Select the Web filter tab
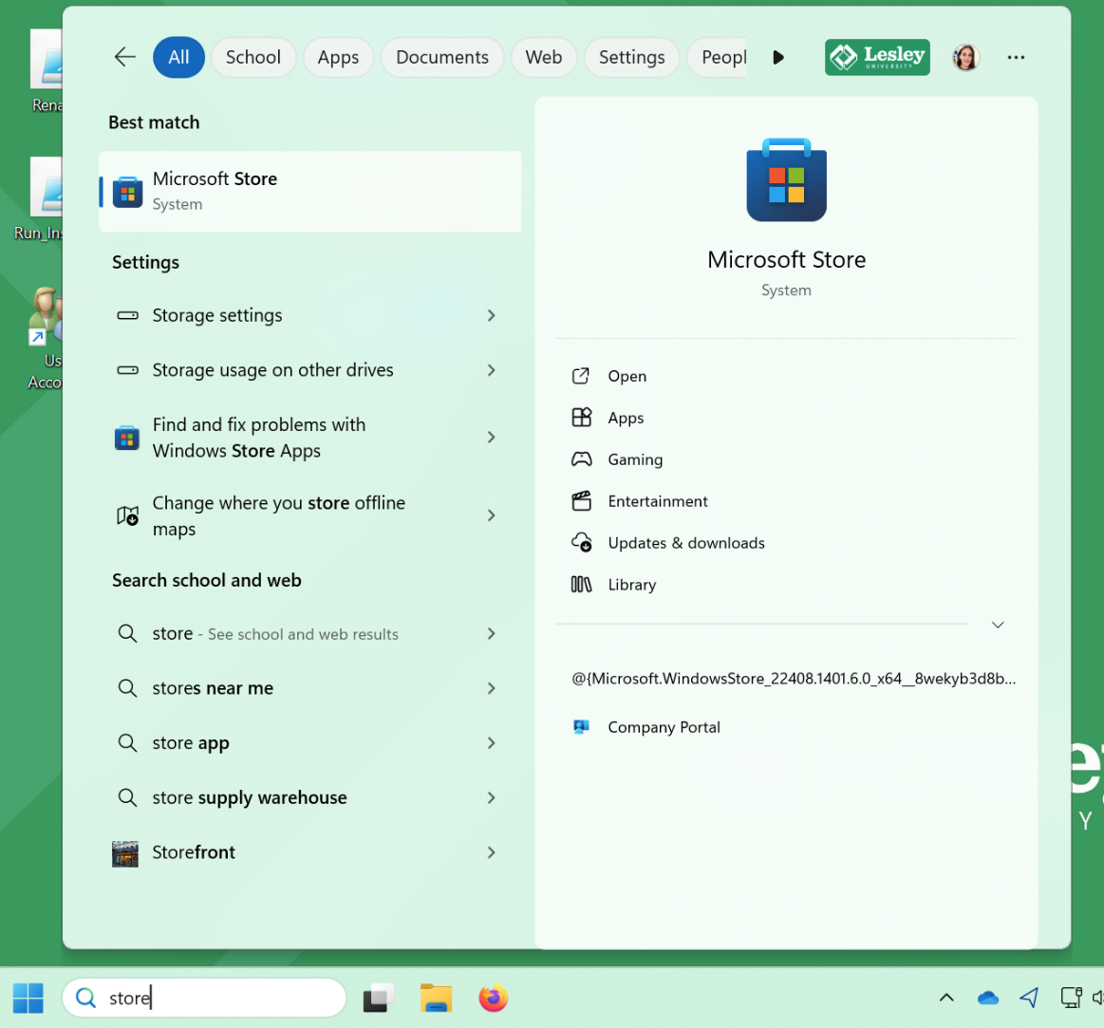The image size is (1104, 1028). 544,57
